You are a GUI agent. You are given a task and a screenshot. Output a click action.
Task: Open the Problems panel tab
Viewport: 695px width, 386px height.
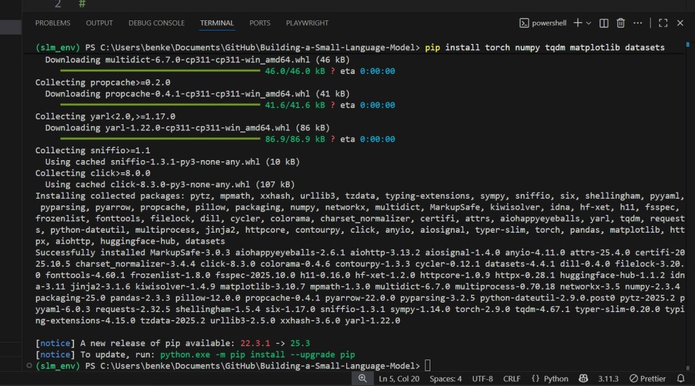click(x=53, y=23)
